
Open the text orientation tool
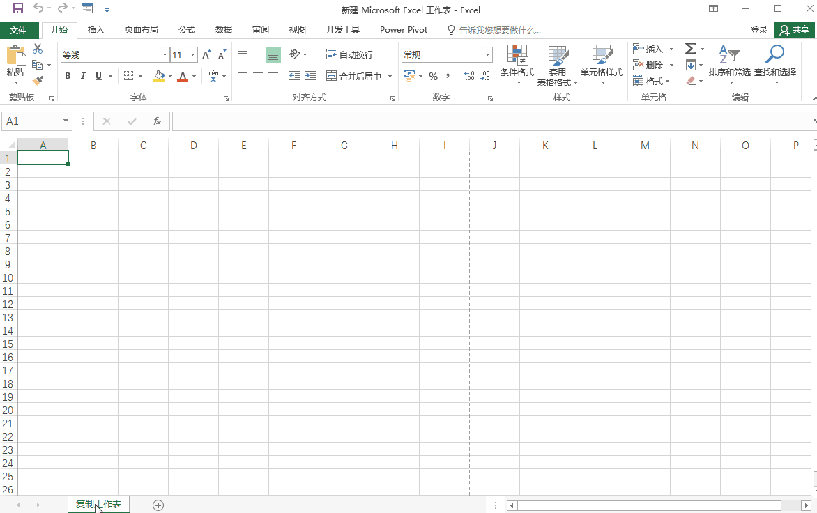(x=296, y=54)
